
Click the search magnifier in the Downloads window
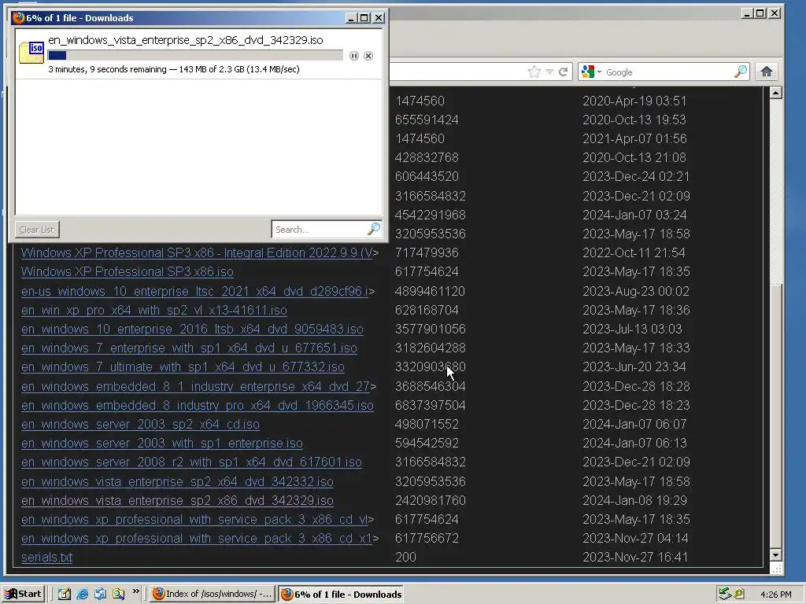coord(374,229)
